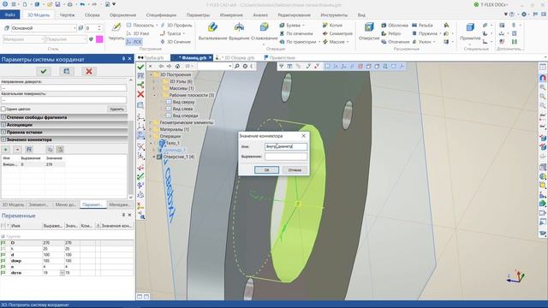Click the magnifier search icon in model tree toolbar
The image size is (548, 308).
tap(237, 66)
